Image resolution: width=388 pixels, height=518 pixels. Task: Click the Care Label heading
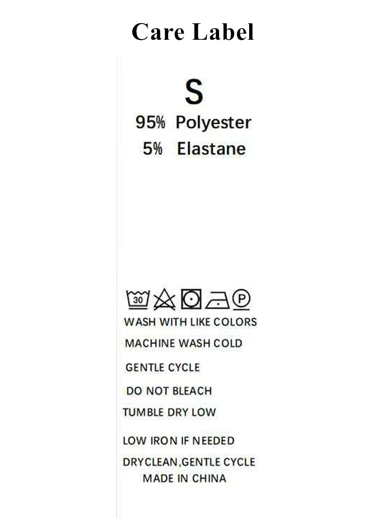coord(193,32)
